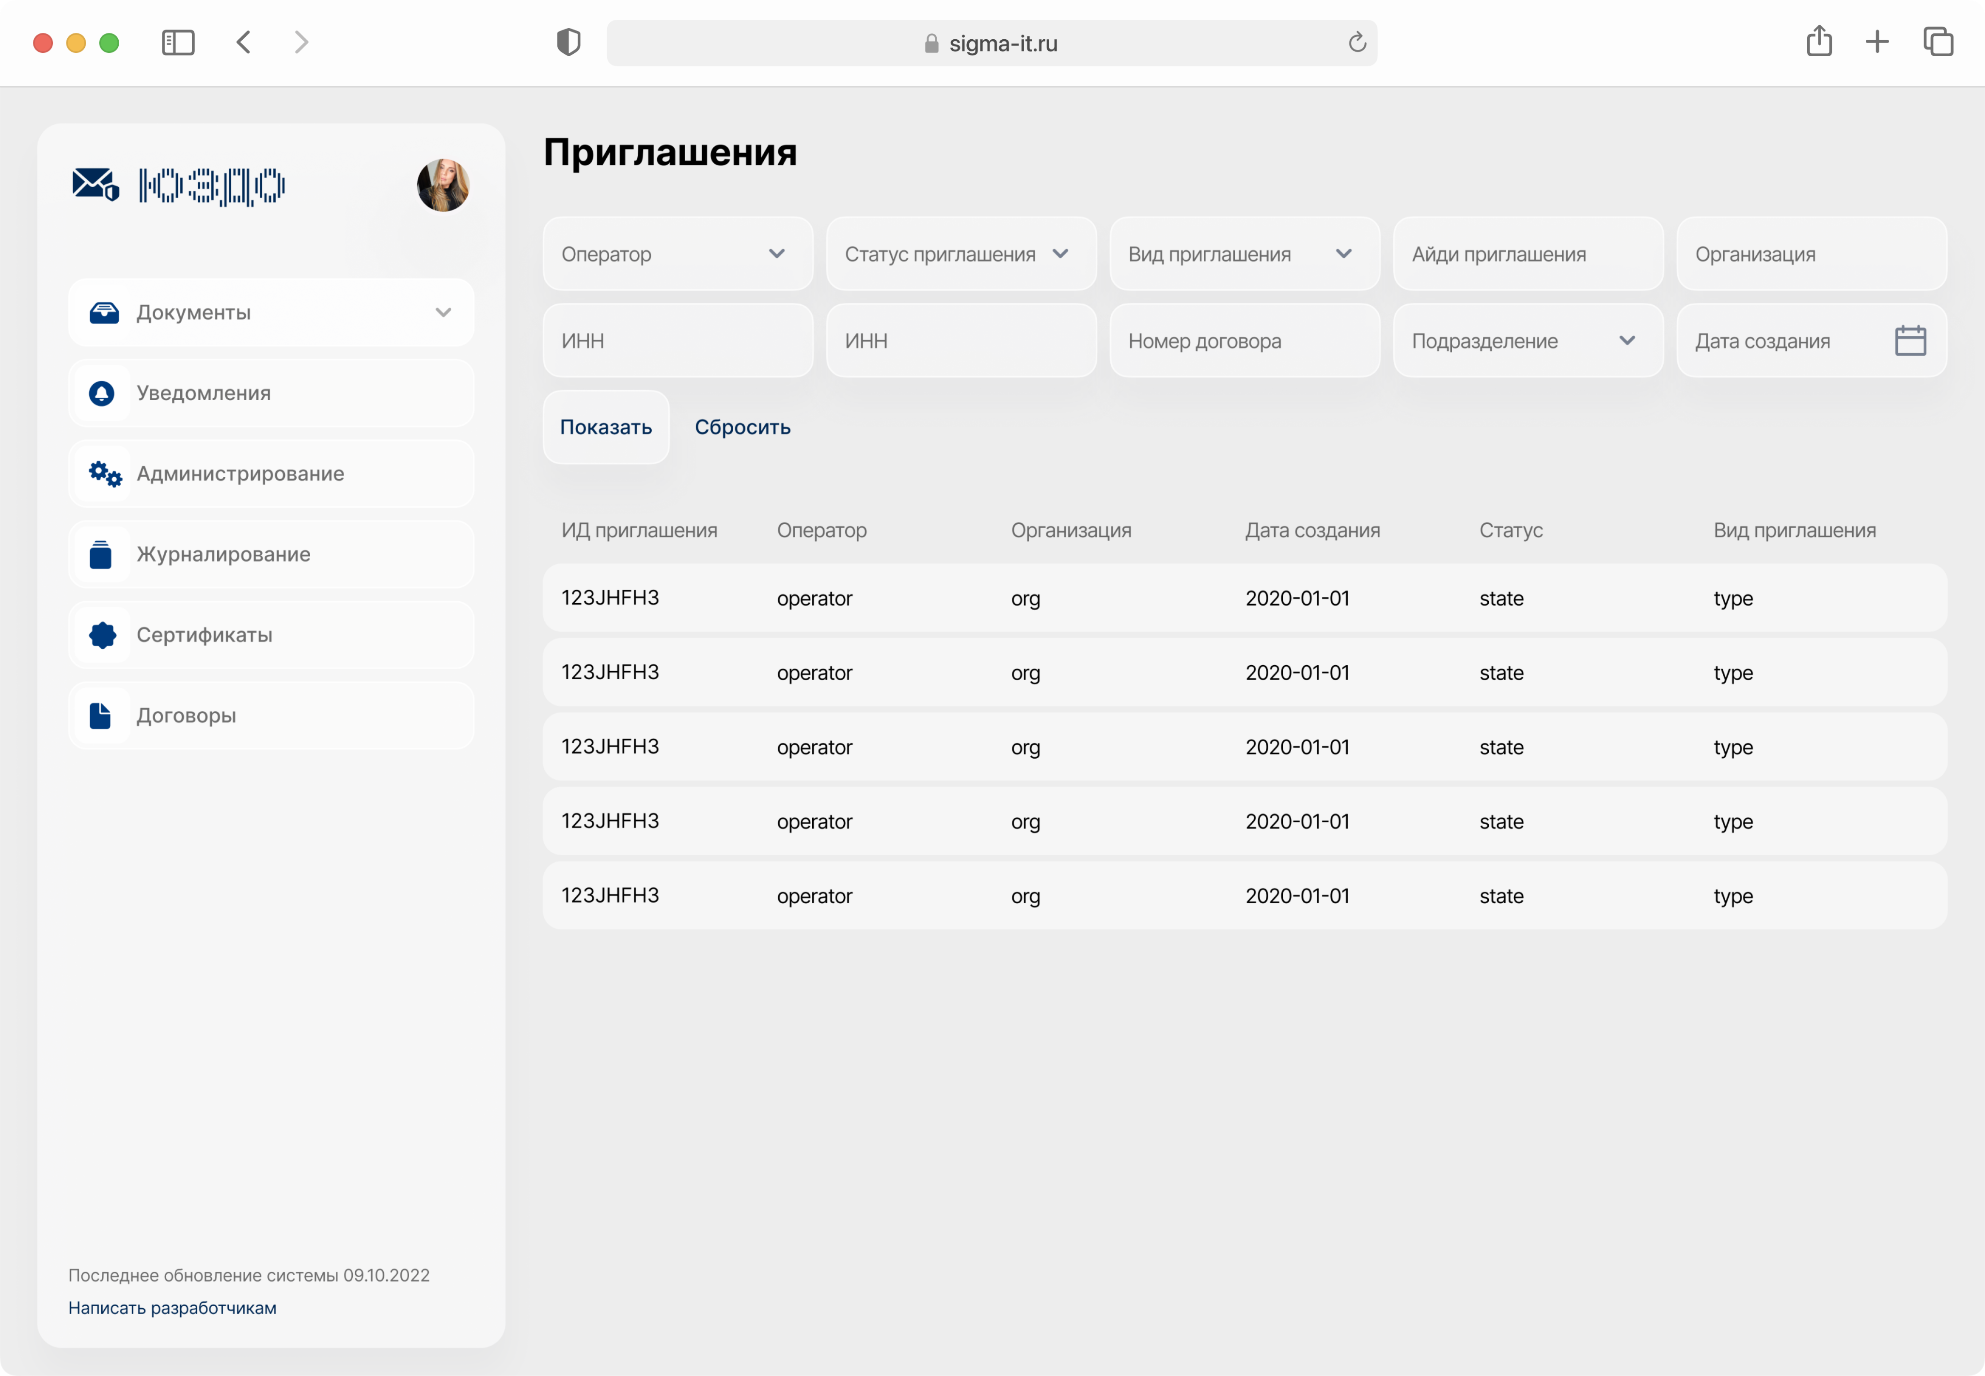Click the Журналирование icon
The height and width of the screenshot is (1376, 1985).
(101, 554)
